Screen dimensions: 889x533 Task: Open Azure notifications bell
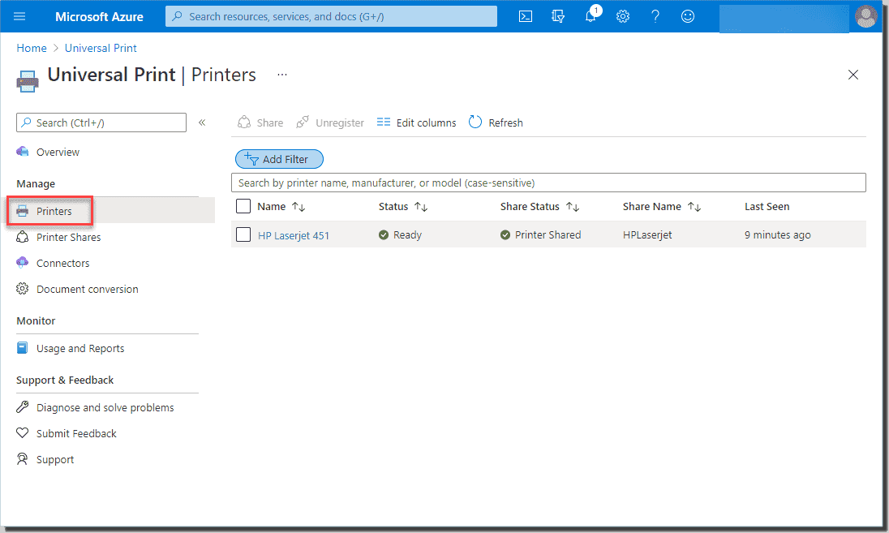click(591, 15)
